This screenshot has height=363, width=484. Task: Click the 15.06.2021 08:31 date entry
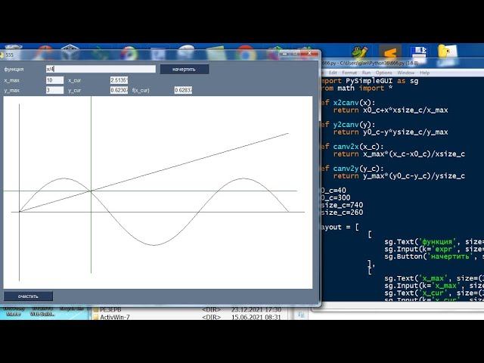[x=256, y=317]
